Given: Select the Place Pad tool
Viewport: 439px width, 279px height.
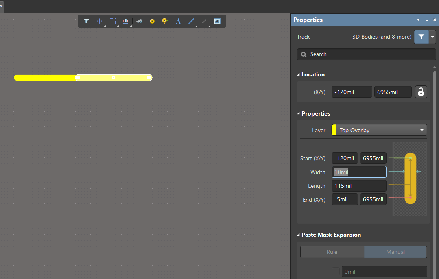Looking at the screenshot, I should pyautogui.click(x=152, y=21).
